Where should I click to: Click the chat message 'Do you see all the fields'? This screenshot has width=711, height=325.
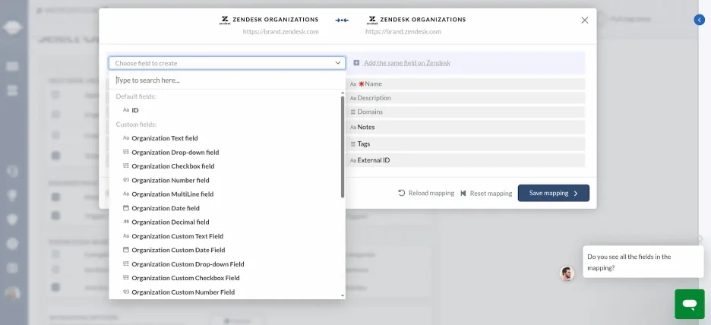[x=643, y=262]
